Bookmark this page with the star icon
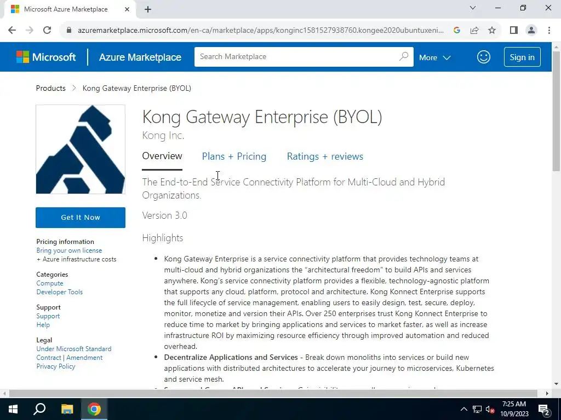 492,31
